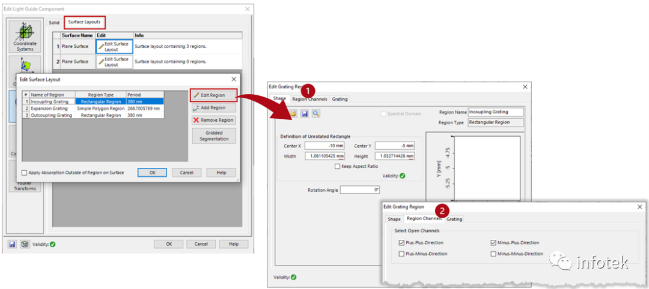The image size is (649, 289).
Task: Select Region Channels tab in window showing Select Open Channels
Action: (x=424, y=219)
